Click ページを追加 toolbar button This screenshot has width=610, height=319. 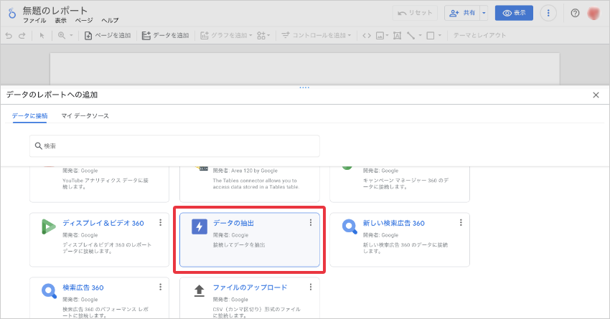108,35
